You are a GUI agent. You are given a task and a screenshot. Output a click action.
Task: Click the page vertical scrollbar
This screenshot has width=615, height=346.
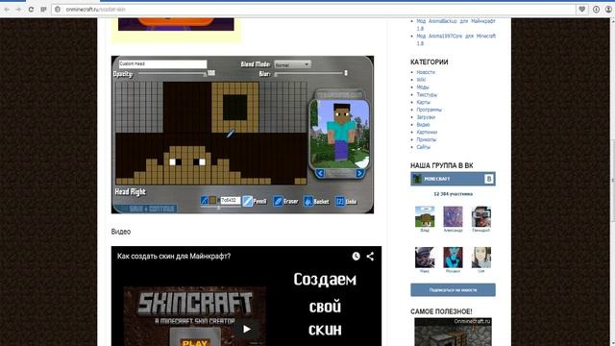[x=612, y=181]
